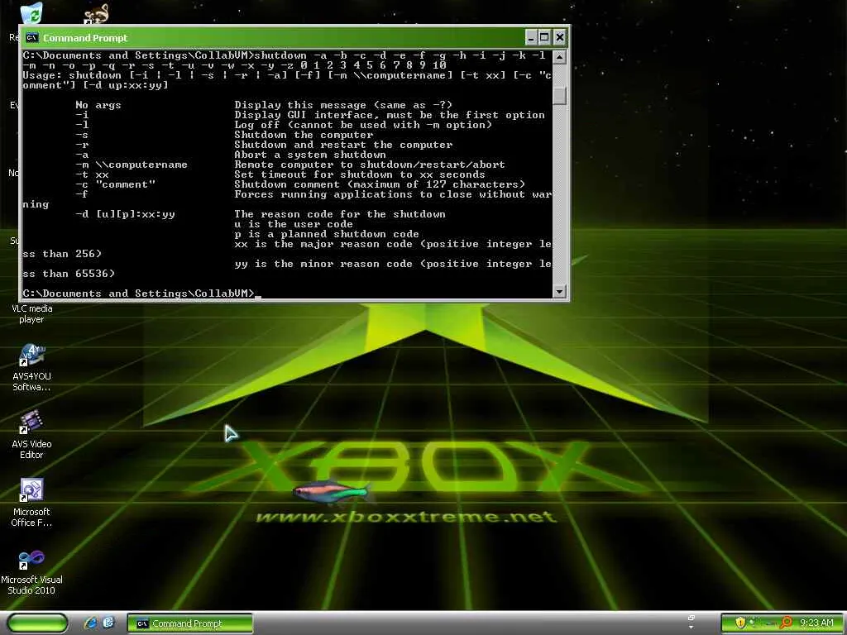The width and height of the screenshot is (847, 635).
Task: Launch Internet Explorer from the quick launch
Action: [x=91, y=623]
